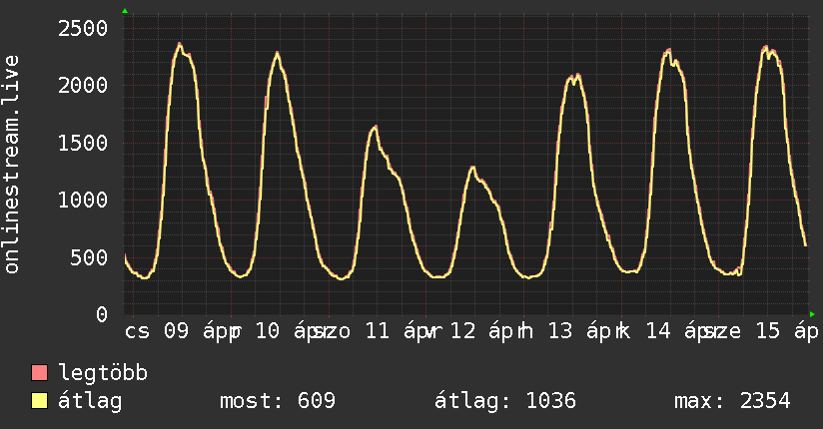This screenshot has height=429, width=823.
Task: Click the curve peak above date 15
Action: click(766, 47)
